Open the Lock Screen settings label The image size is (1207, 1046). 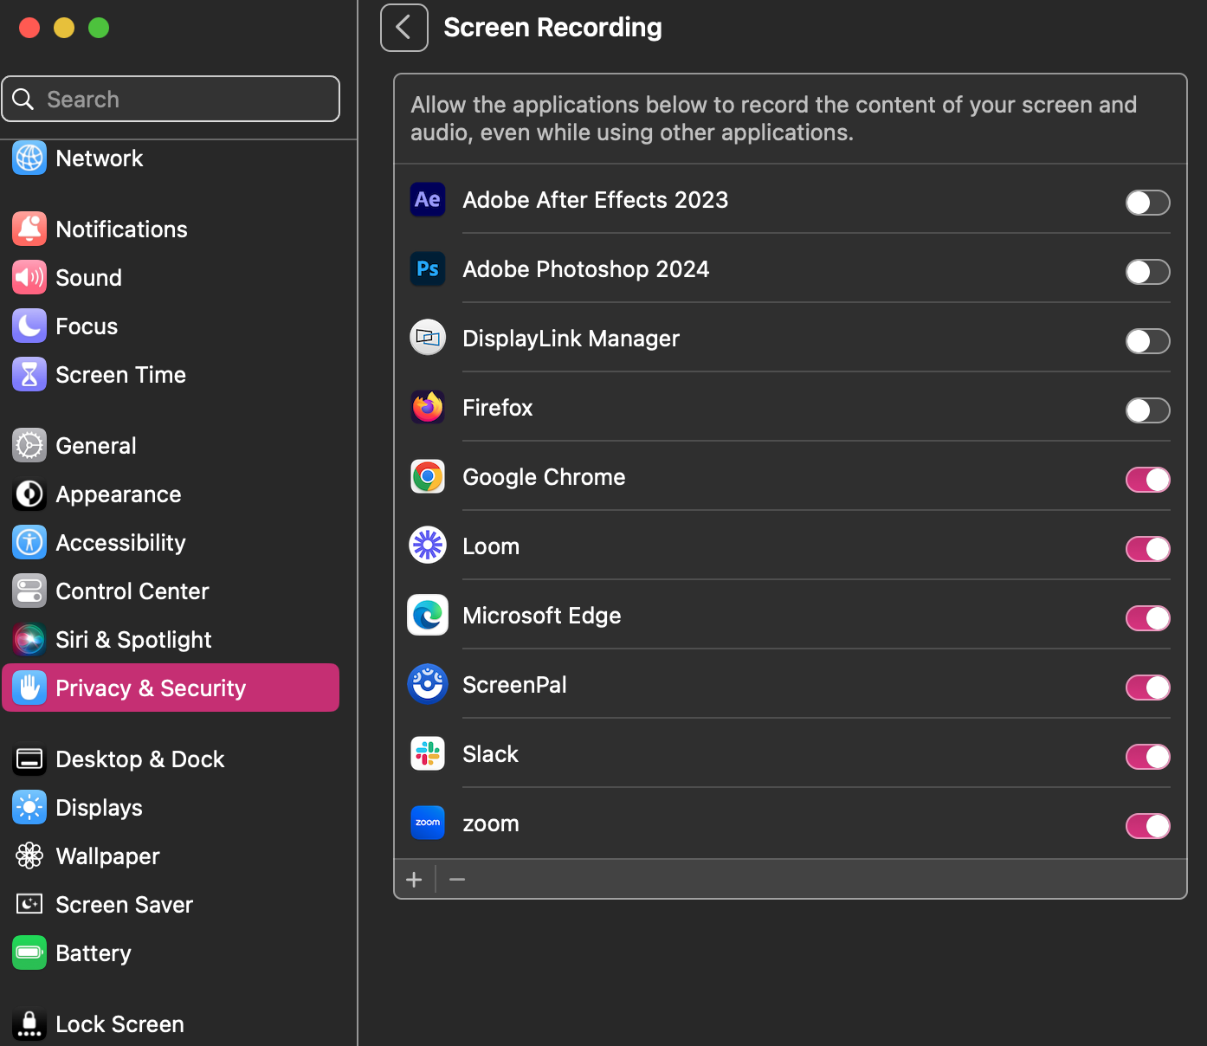119,1023
